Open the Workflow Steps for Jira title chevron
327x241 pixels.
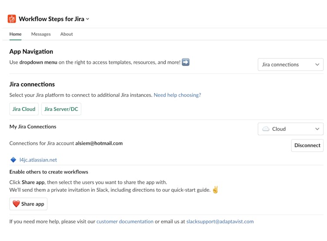[x=87, y=19]
